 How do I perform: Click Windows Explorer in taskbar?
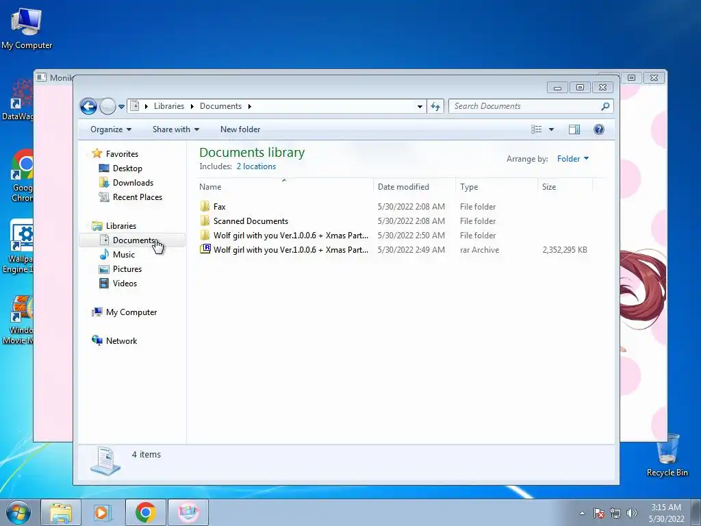click(61, 512)
